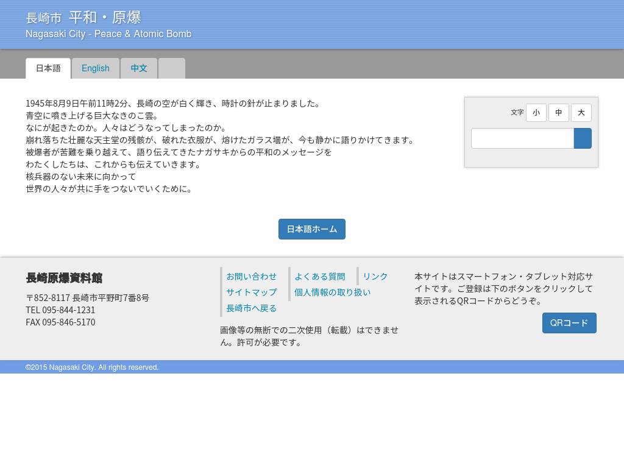Screen dimensions: 624x468
Task: Set text size to large (大)
Action: click(x=581, y=113)
